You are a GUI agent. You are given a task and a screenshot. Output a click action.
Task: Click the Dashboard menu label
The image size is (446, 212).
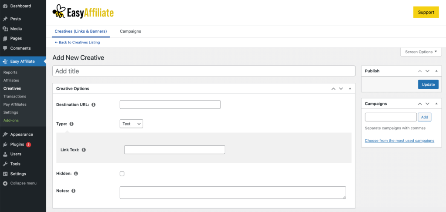tap(21, 6)
